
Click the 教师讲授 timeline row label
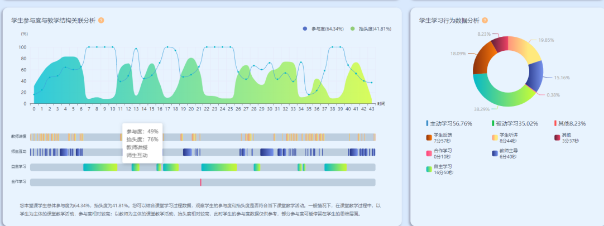[19, 137]
